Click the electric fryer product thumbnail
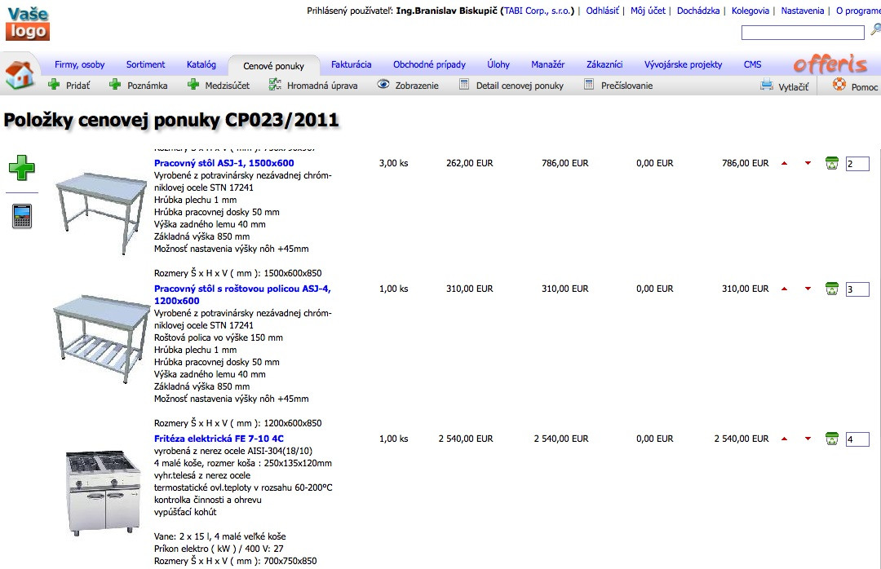 coord(103,492)
